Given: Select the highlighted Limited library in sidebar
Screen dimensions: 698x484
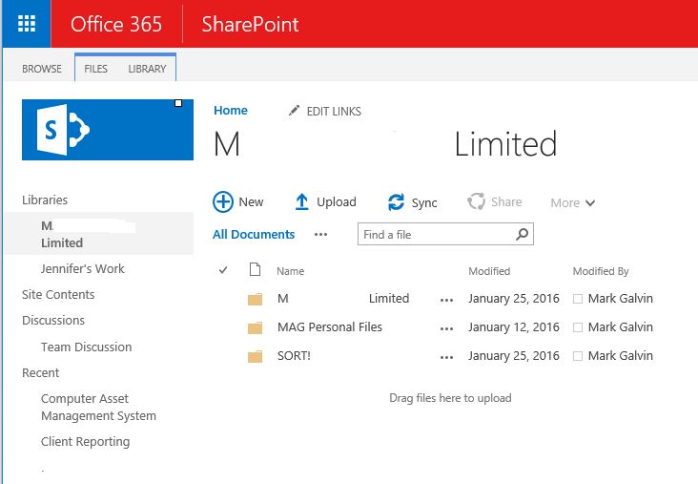Looking at the screenshot, I should [99, 234].
